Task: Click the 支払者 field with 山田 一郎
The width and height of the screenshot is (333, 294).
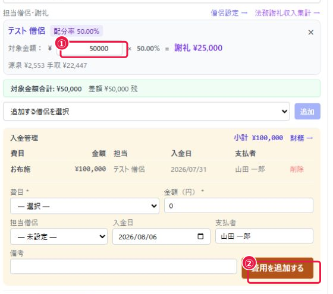Action: pos(264,236)
